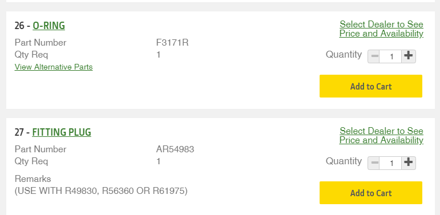Focus the FITTING PLUG quantity input field

(x=390, y=163)
